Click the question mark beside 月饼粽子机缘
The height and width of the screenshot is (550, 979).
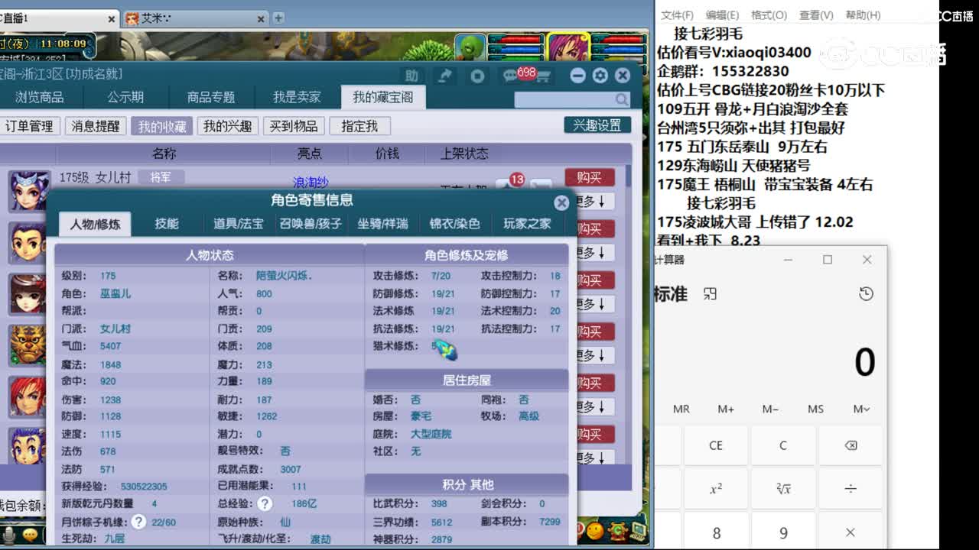(138, 521)
